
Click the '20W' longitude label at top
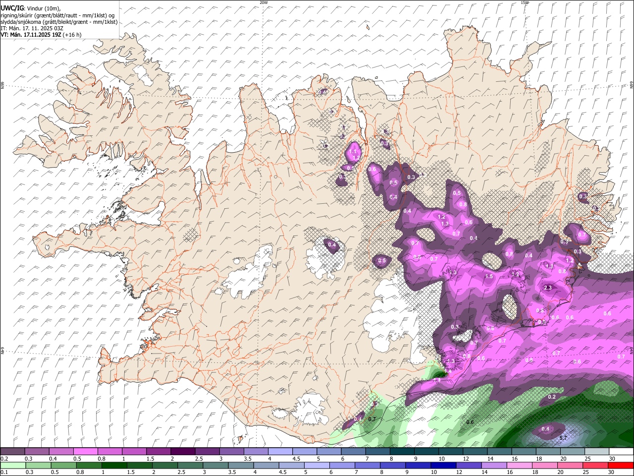point(264,2)
